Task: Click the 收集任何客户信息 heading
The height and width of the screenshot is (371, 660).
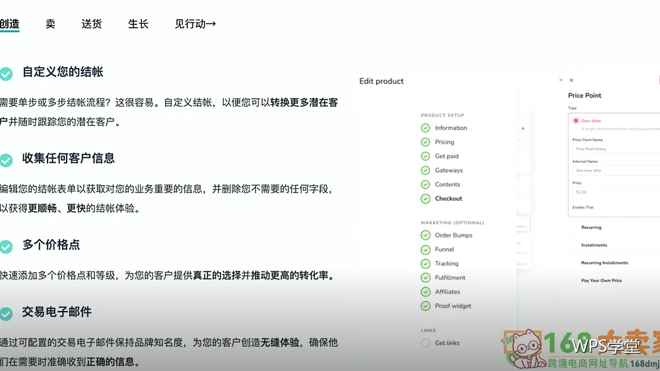Action: 68,158
